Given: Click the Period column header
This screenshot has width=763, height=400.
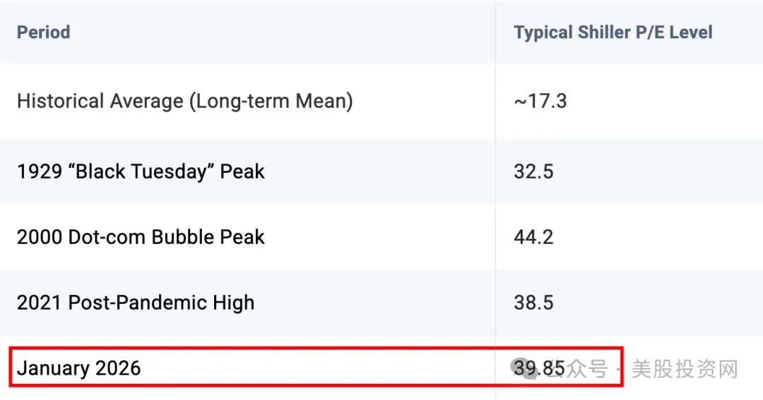Looking at the screenshot, I should (43, 32).
